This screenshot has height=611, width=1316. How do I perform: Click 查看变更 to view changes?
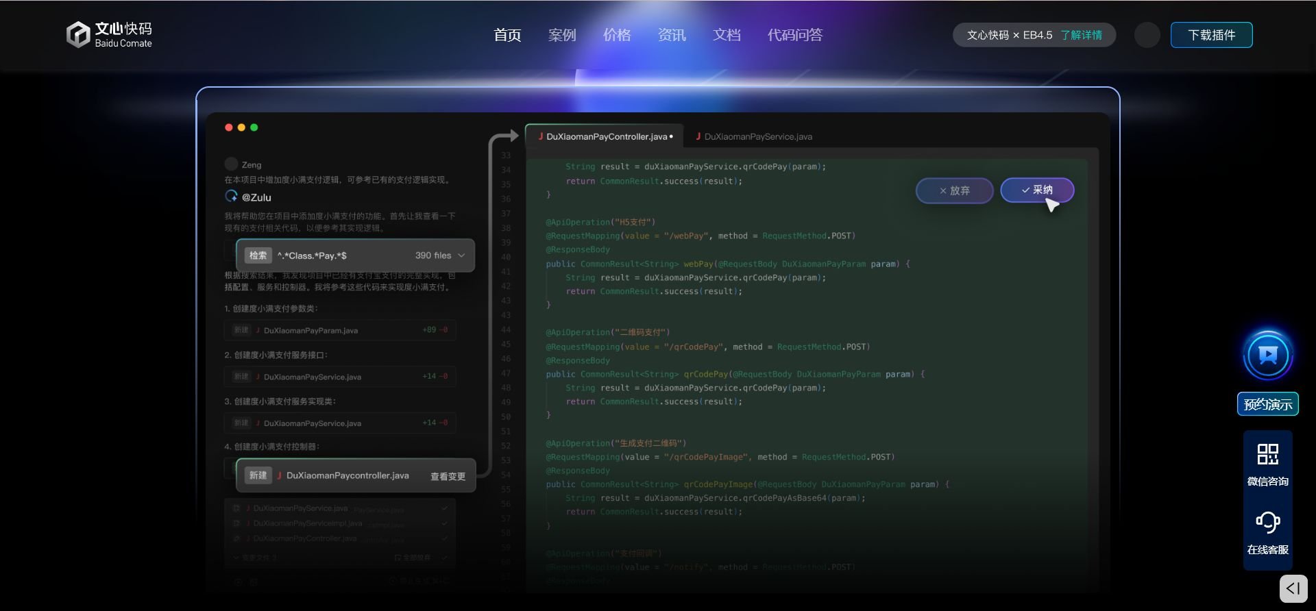[448, 476]
